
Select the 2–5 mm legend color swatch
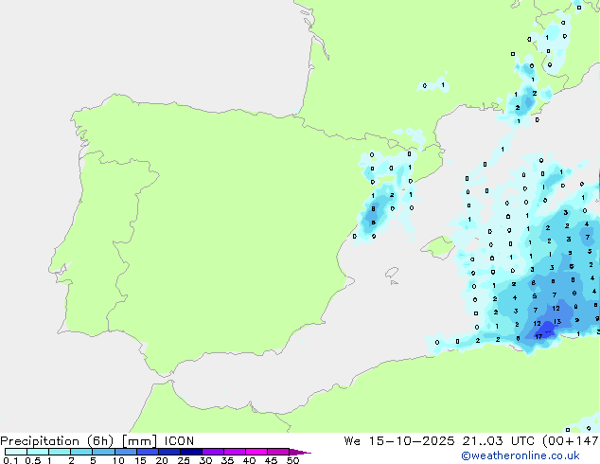(x=81, y=452)
